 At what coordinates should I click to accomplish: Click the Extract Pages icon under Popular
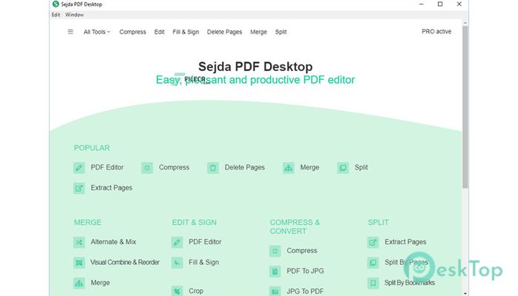click(x=79, y=188)
